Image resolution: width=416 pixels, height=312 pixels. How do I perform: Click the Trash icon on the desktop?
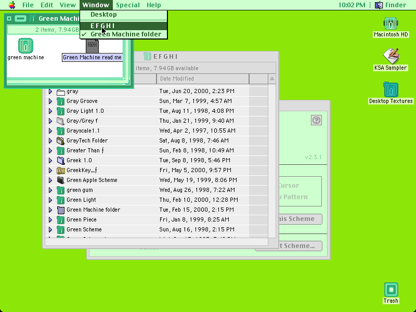pyautogui.click(x=391, y=290)
